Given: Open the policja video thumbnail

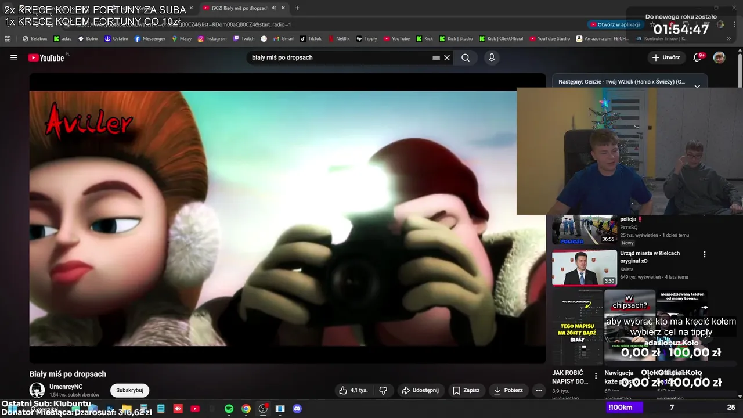Looking at the screenshot, I should pos(585,230).
